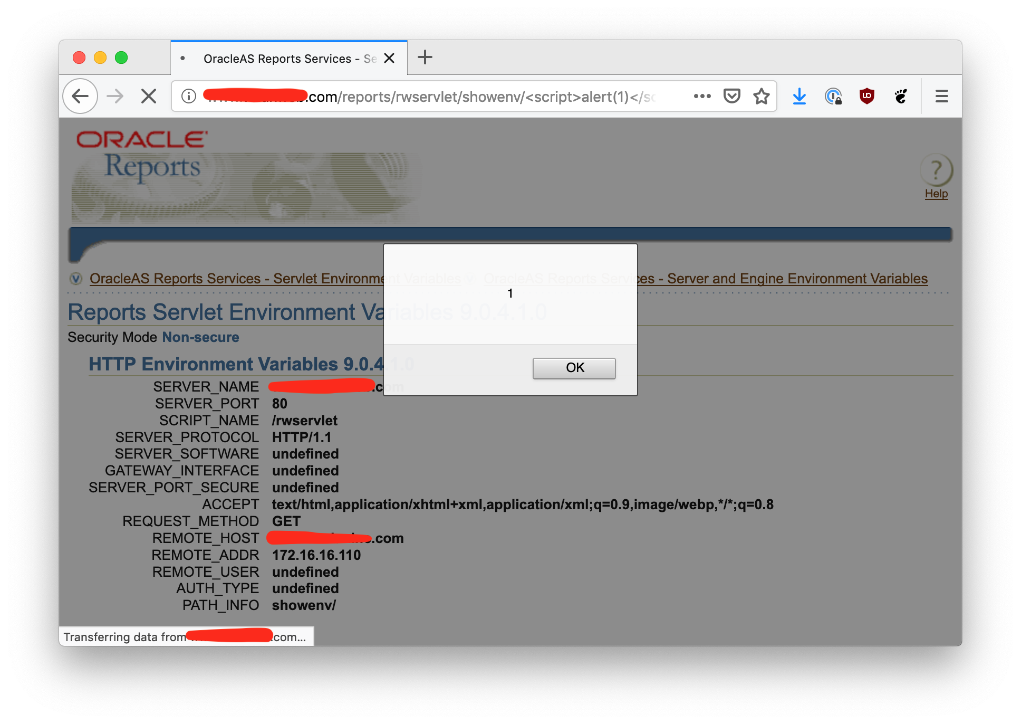The width and height of the screenshot is (1021, 724).
Task: Click the SERVER_SOFTWARE value undefined
Action: (x=305, y=454)
